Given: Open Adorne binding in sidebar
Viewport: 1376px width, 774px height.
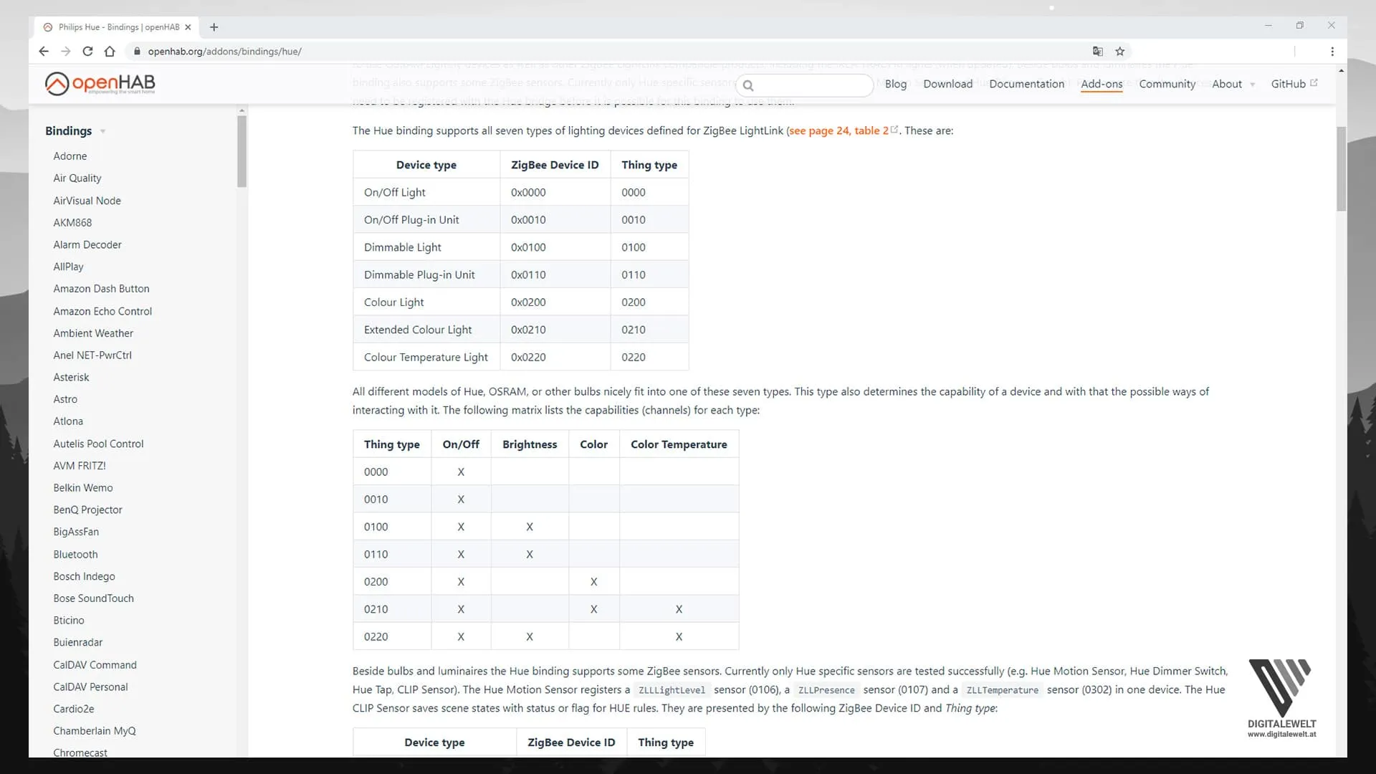Looking at the screenshot, I should click(70, 156).
